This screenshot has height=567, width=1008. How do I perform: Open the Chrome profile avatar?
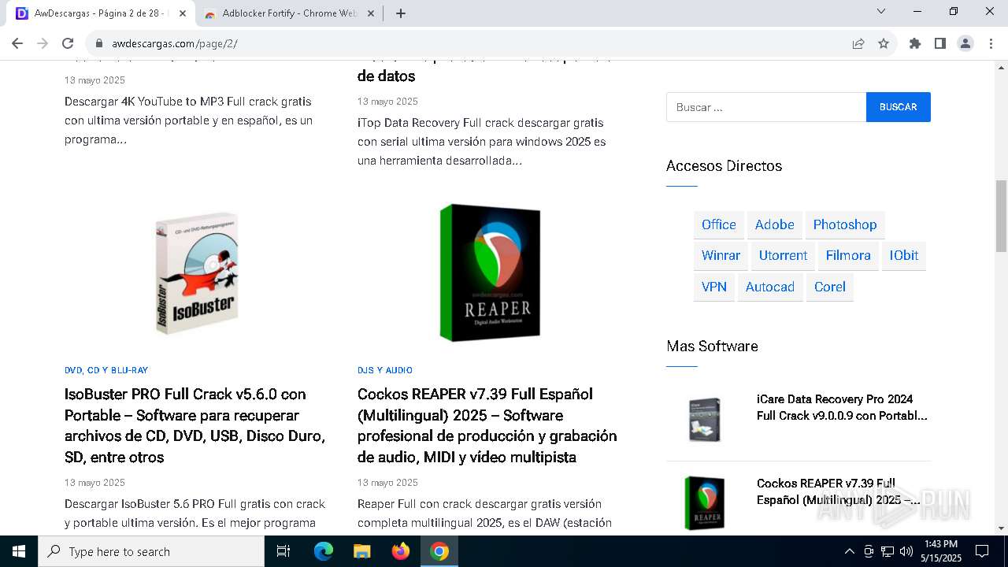[x=965, y=43]
